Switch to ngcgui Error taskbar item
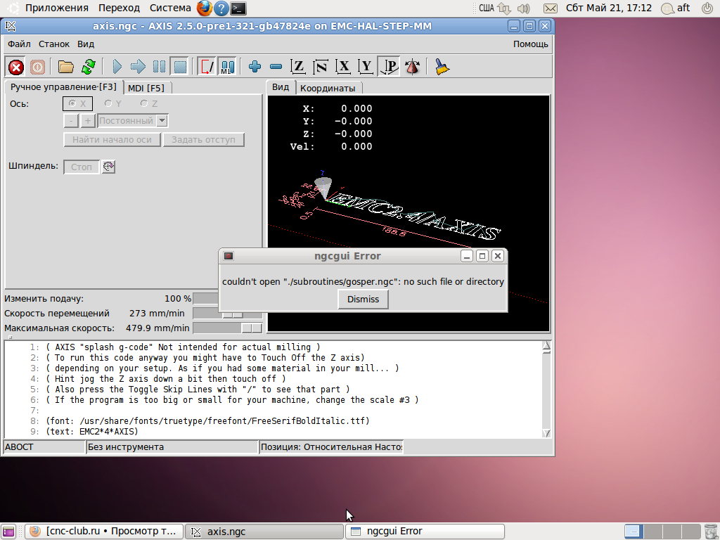Screen dimensions: 720x540 [x=425, y=532]
